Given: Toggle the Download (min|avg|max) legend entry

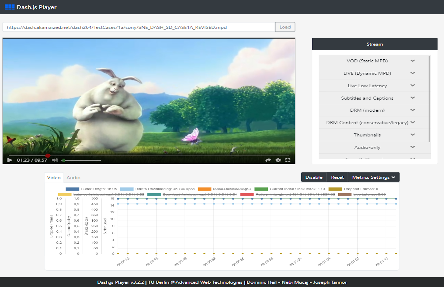Looking at the screenshot, I should [x=192, y=194].
